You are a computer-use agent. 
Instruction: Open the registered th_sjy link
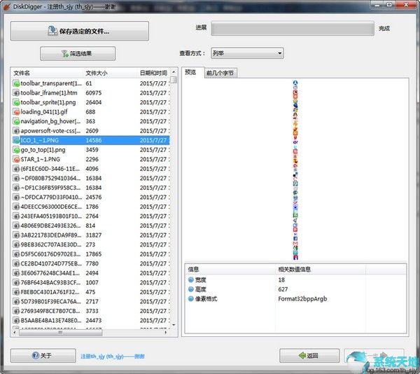[x=113, y=356]
